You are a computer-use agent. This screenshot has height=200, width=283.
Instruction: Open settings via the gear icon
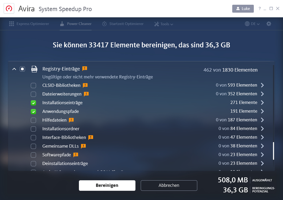269,24
